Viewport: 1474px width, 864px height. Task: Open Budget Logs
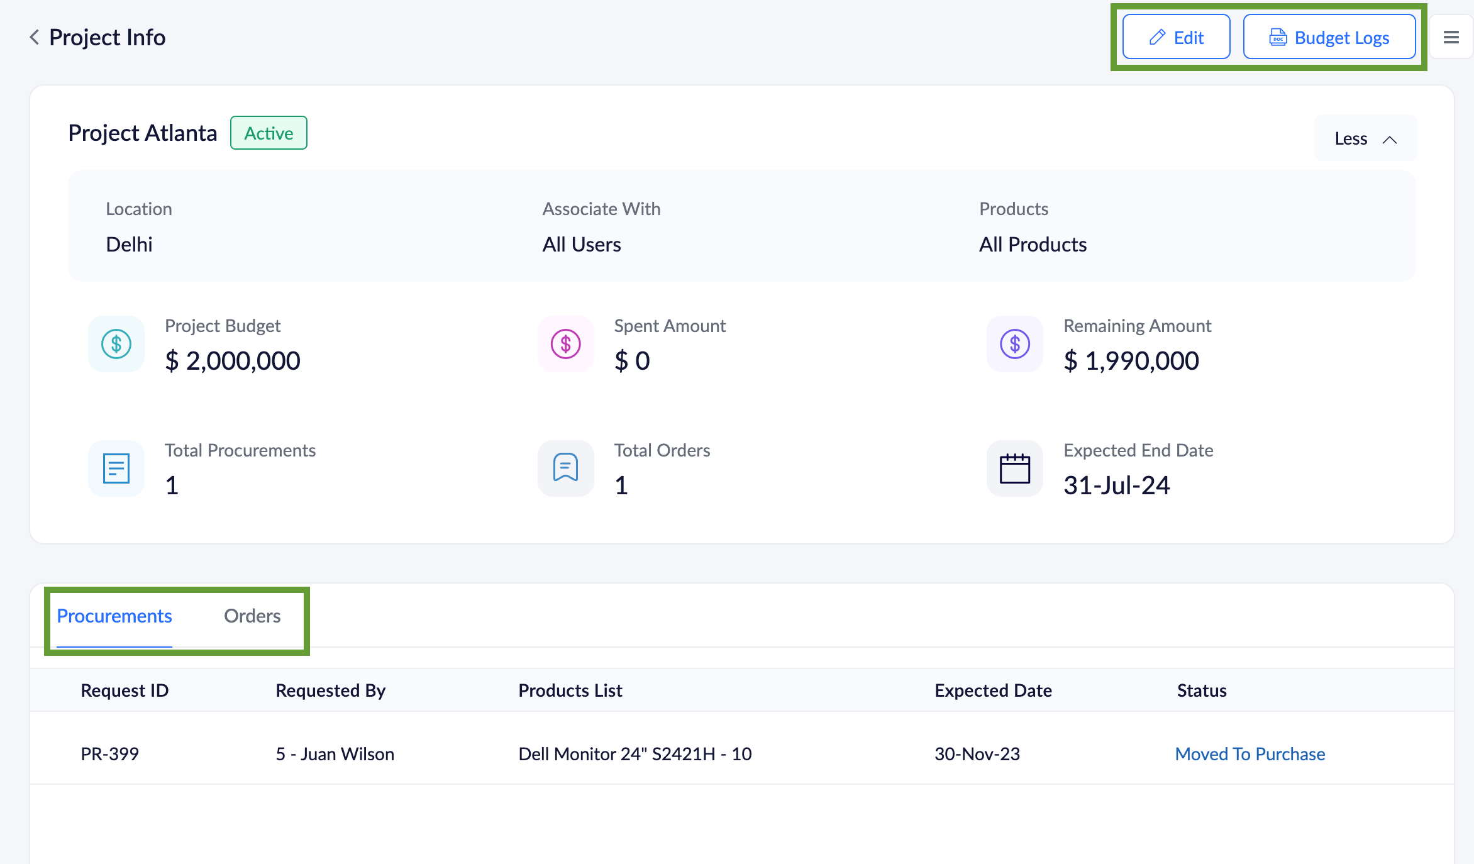[1329, 38]
